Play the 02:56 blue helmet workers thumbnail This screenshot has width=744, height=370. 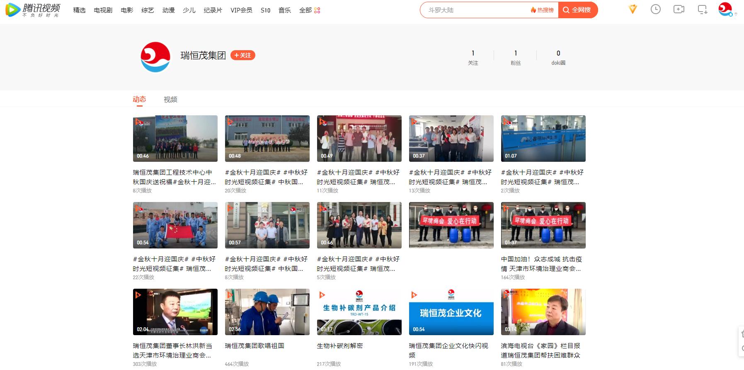(x=267, y=312)
